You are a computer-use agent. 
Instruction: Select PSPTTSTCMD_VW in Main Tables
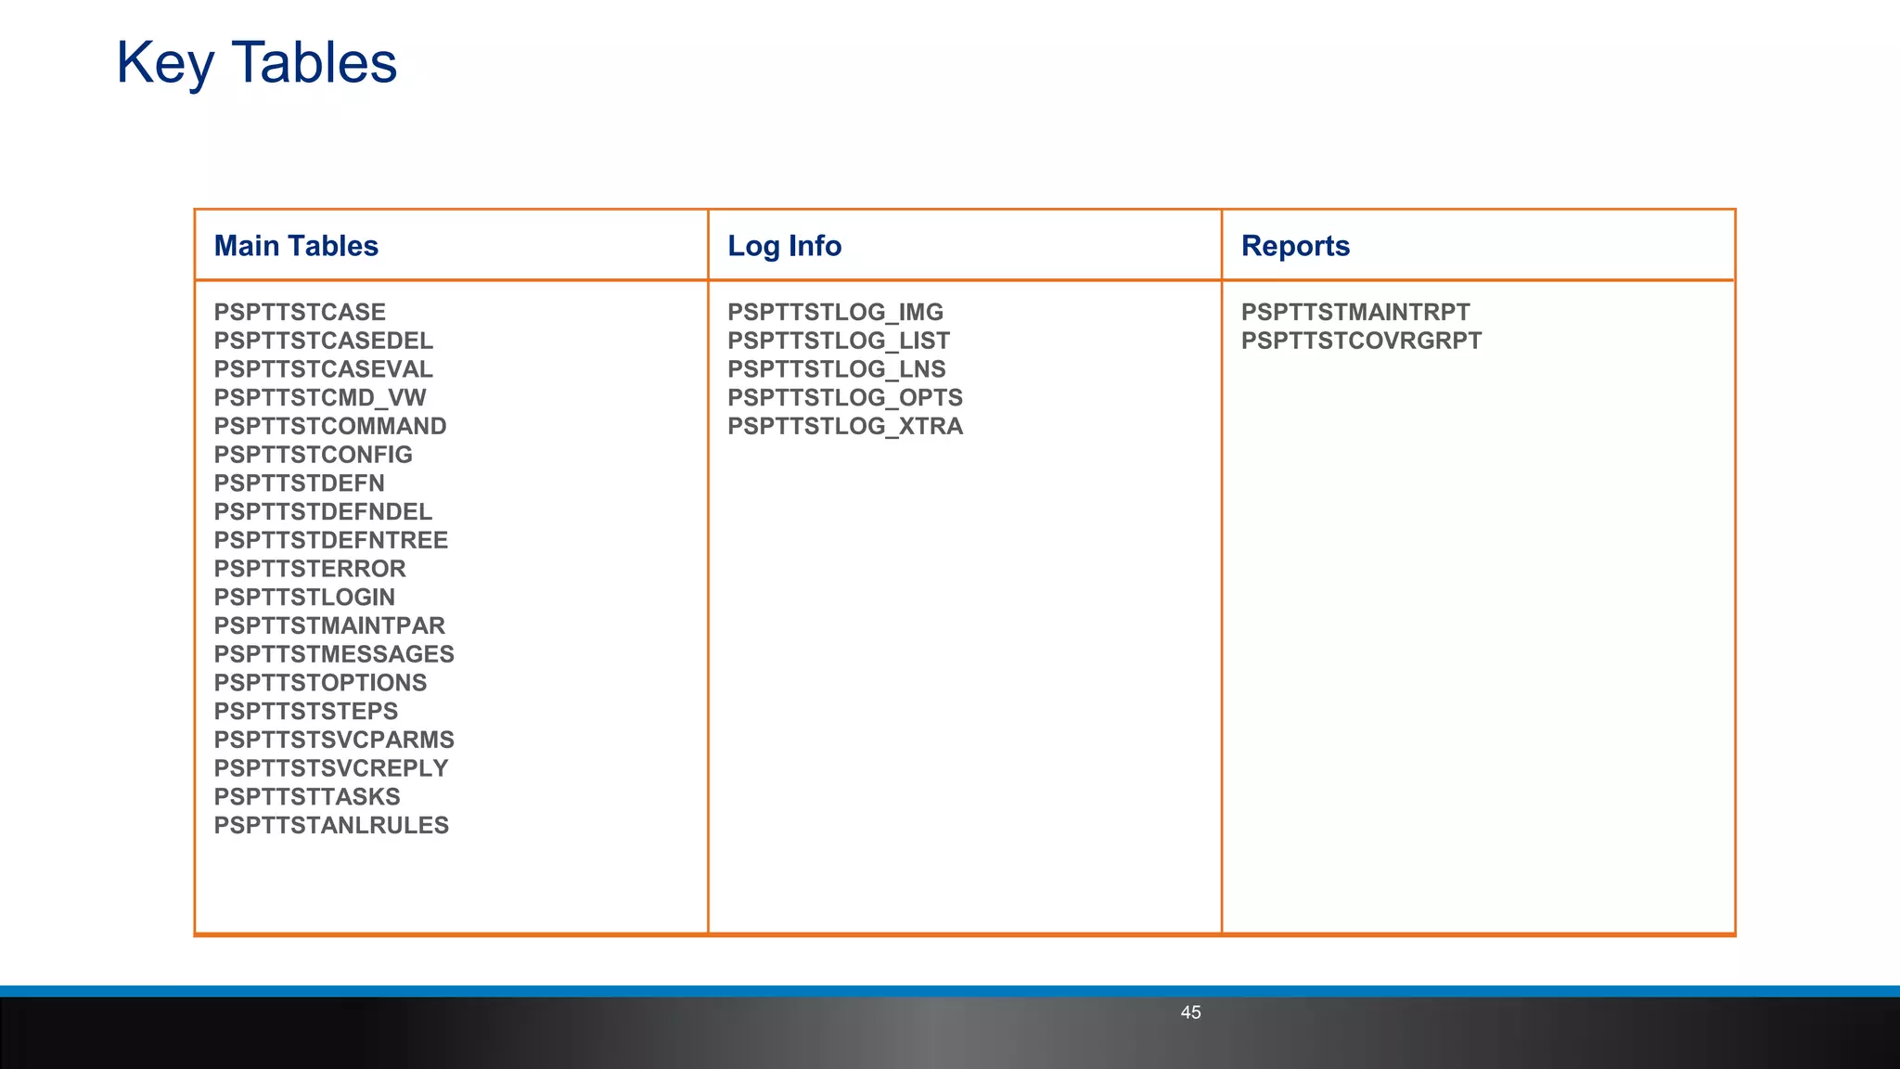(x=320, y=398)
